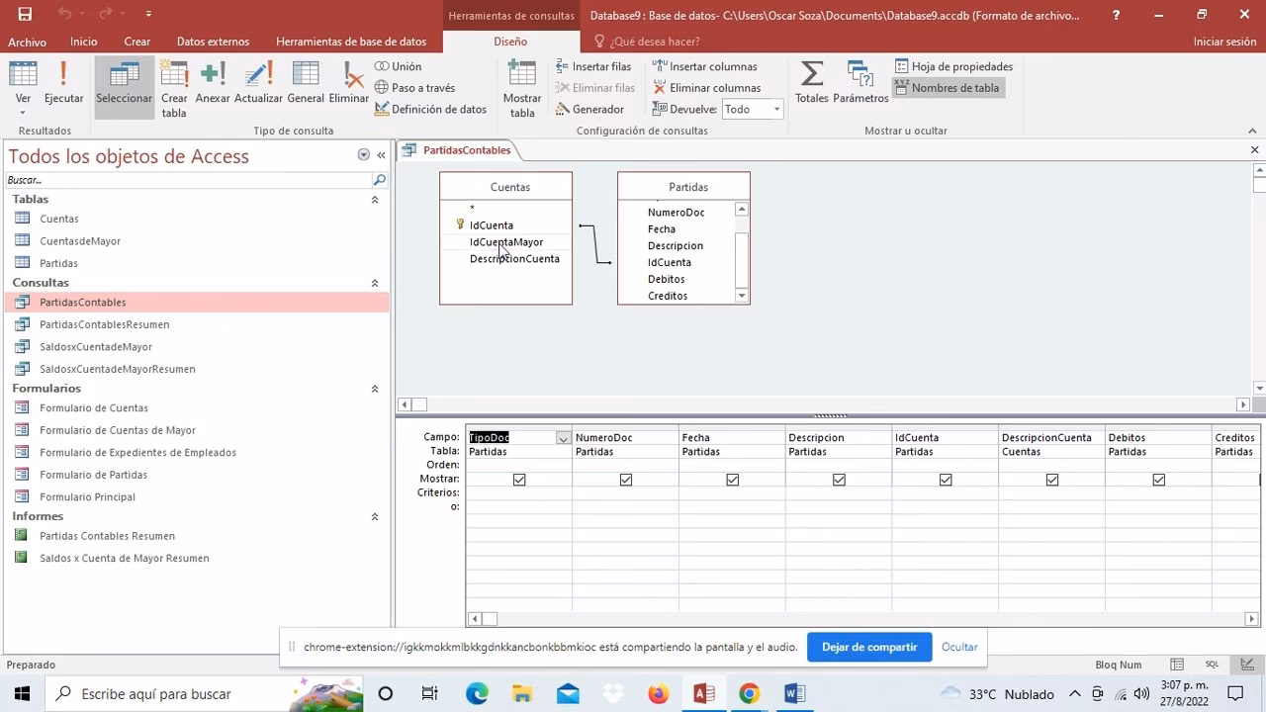Uncheck Mostrar for the NumeroDoc column
Image resolution: width=1266 pixels, height=712 pixels.
point(626,480)
